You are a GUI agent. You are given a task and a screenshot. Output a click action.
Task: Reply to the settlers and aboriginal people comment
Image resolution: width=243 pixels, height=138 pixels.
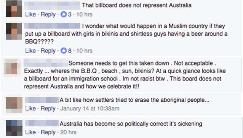coord(48,108)
